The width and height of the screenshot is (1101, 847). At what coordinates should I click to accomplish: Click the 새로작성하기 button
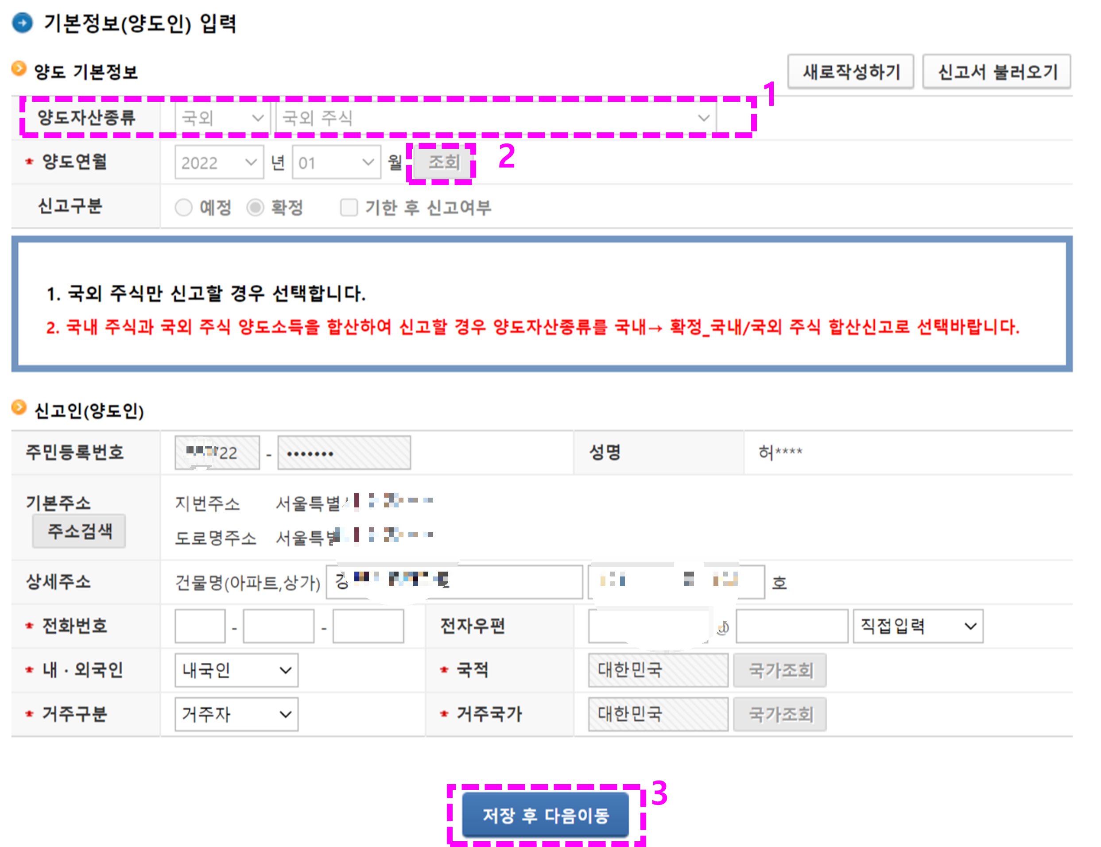pyautogui.click(x=850, y=72)
